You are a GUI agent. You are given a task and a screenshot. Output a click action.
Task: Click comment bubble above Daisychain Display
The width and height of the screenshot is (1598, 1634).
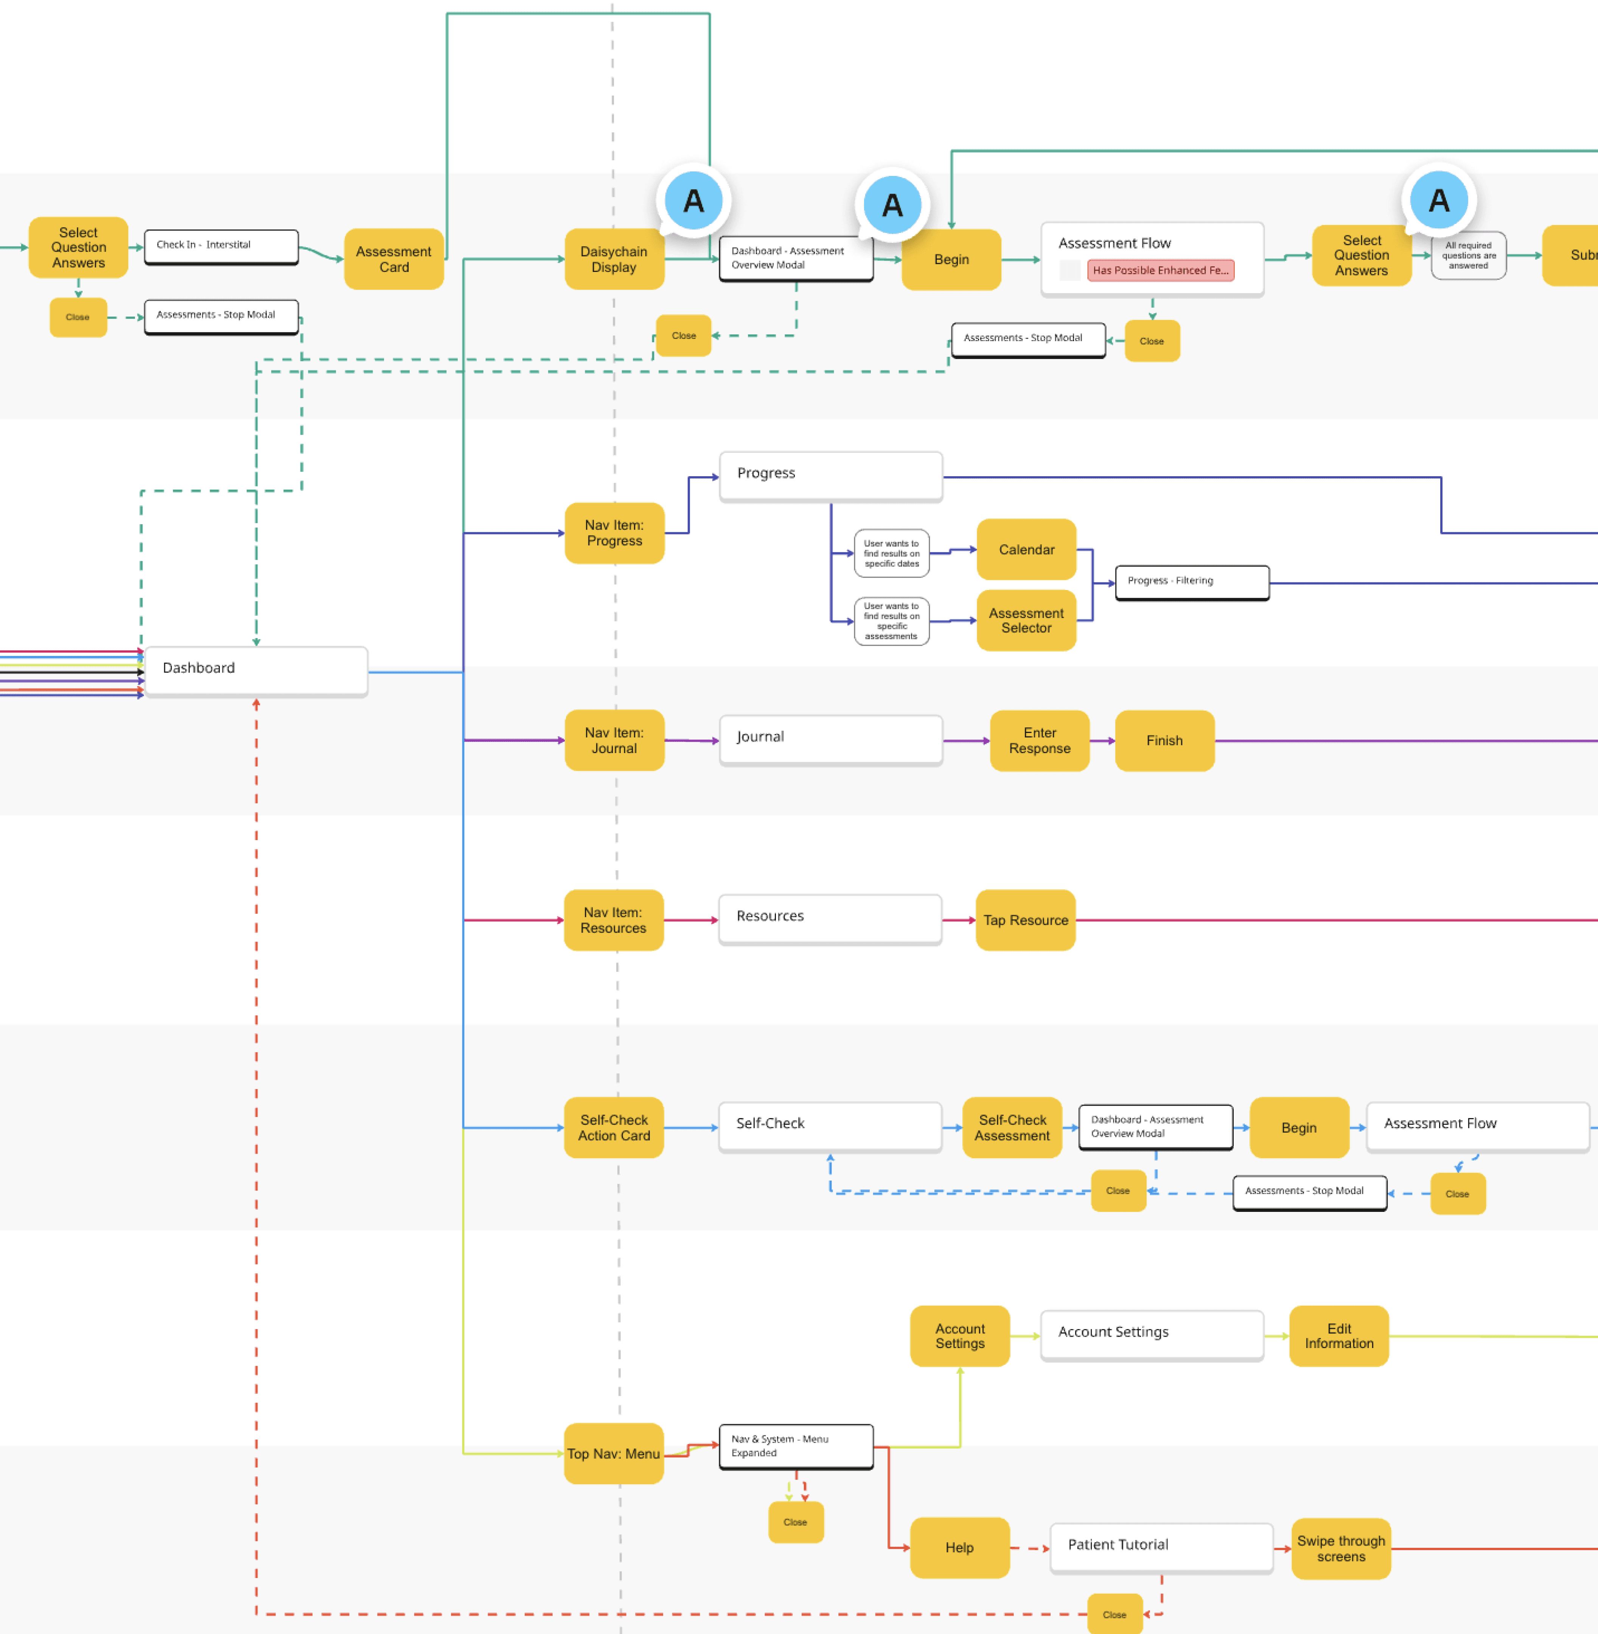tap(693, 200)
